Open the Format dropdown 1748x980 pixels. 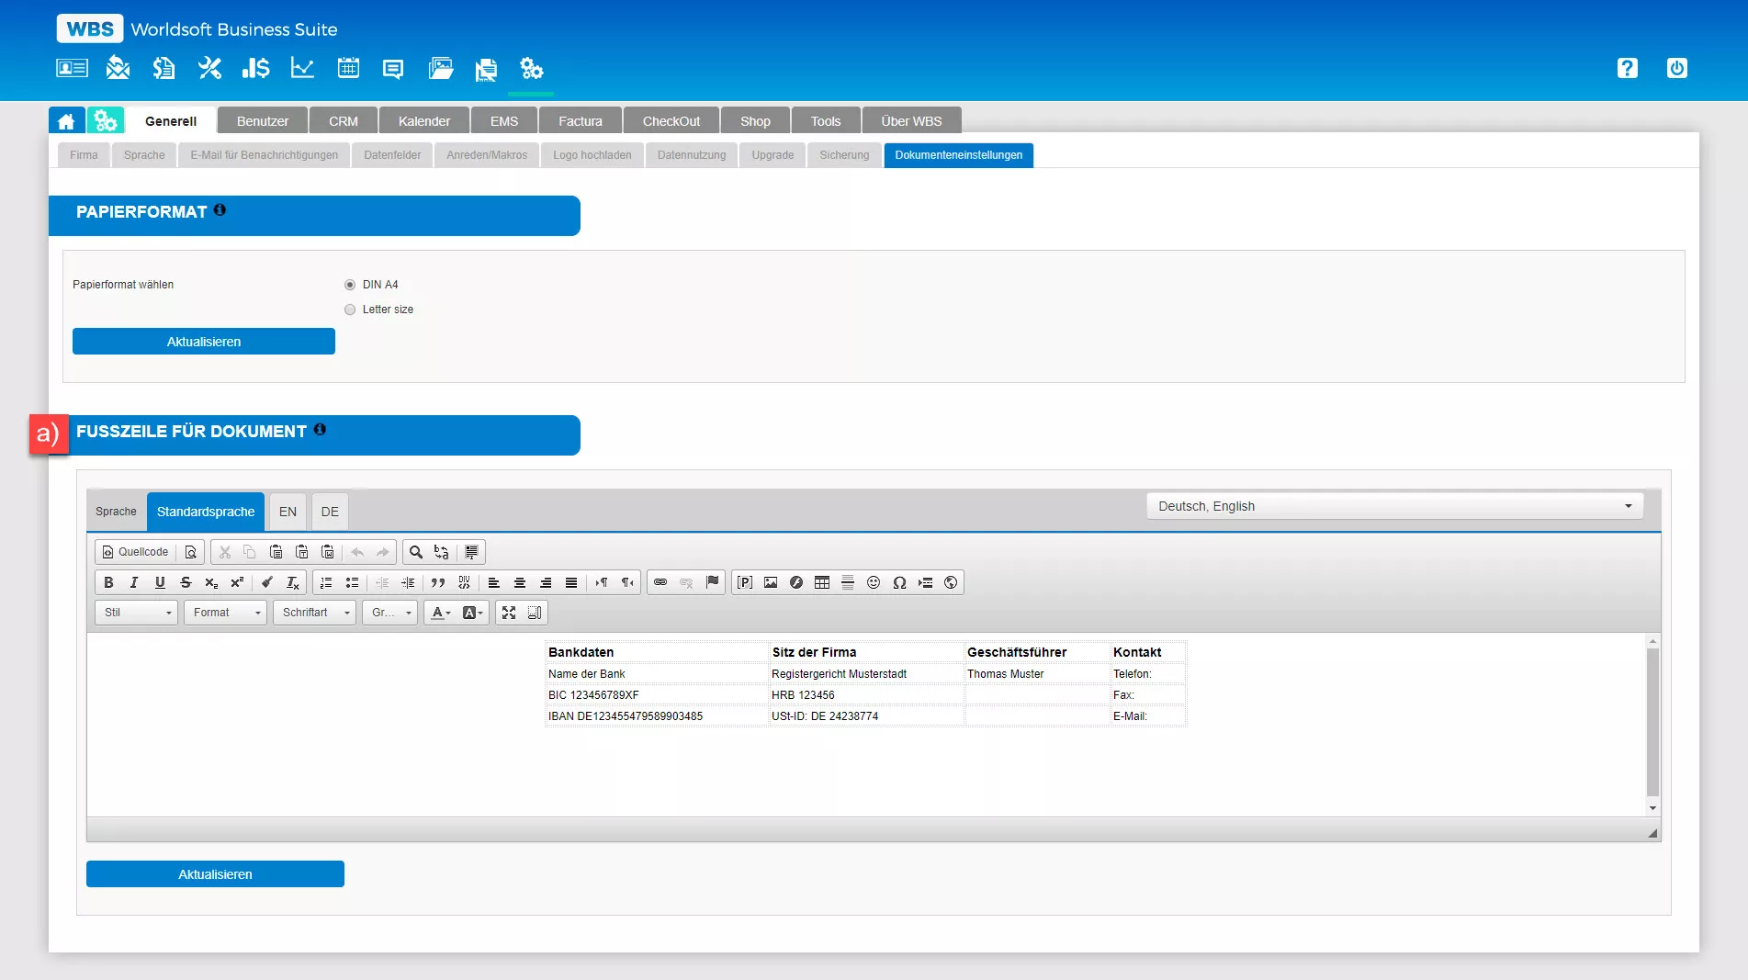click(x=226, y=613)
